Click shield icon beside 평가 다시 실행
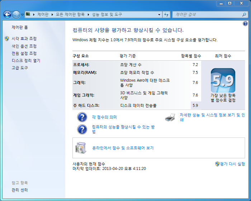Image resolution: width=251 pixels, height=201 pixels. click(217, 164)
